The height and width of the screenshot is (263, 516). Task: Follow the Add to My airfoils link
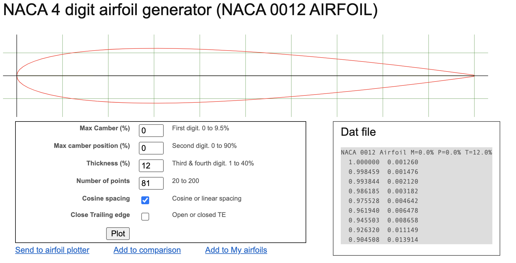click(236, 250)
